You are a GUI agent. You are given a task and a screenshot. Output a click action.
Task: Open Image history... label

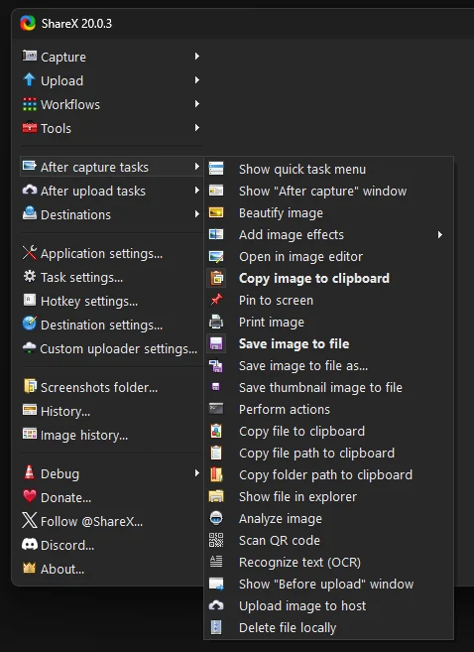84,436
